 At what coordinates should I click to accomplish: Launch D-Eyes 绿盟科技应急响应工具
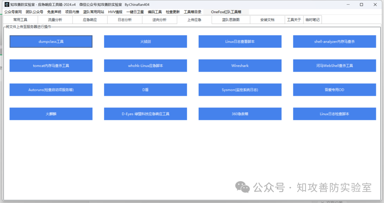pos(145,114)
